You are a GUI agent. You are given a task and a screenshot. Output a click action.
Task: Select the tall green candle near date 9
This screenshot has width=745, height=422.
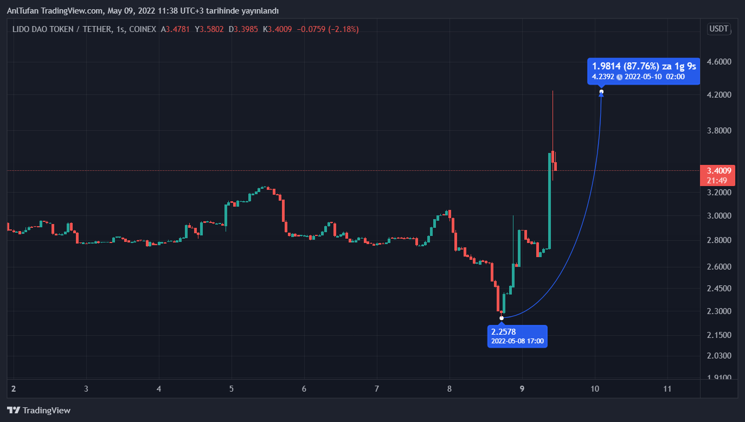pyautogui.click(x=549, y=201)
